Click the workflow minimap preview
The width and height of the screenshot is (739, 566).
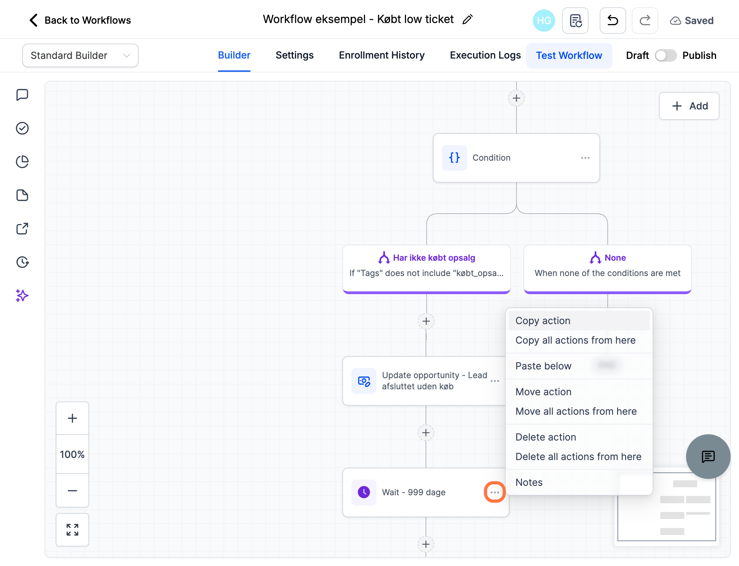(667, 506)
